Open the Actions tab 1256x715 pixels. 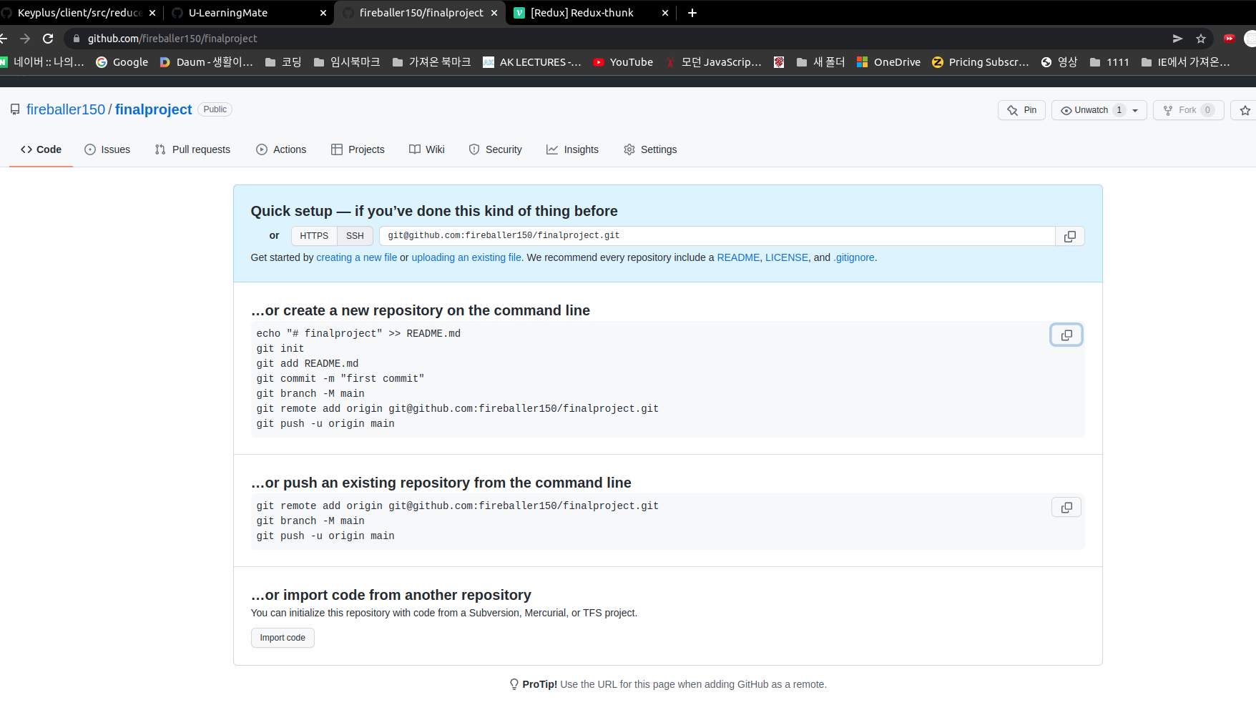[281, 149]
